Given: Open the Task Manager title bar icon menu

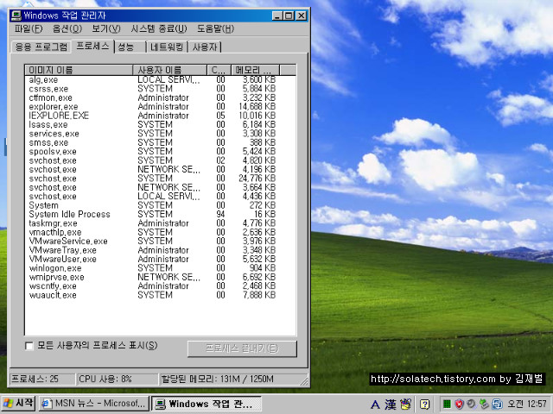Looking at the screenshot, I should tap(16, 16).
